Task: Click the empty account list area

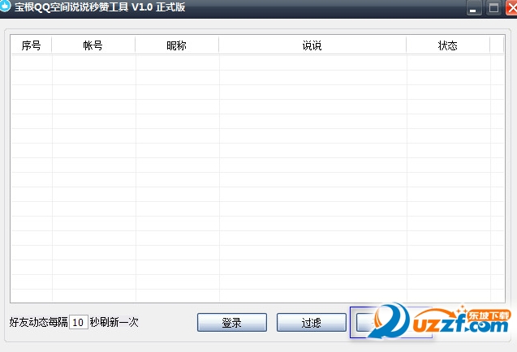Action: coord(243,178)
